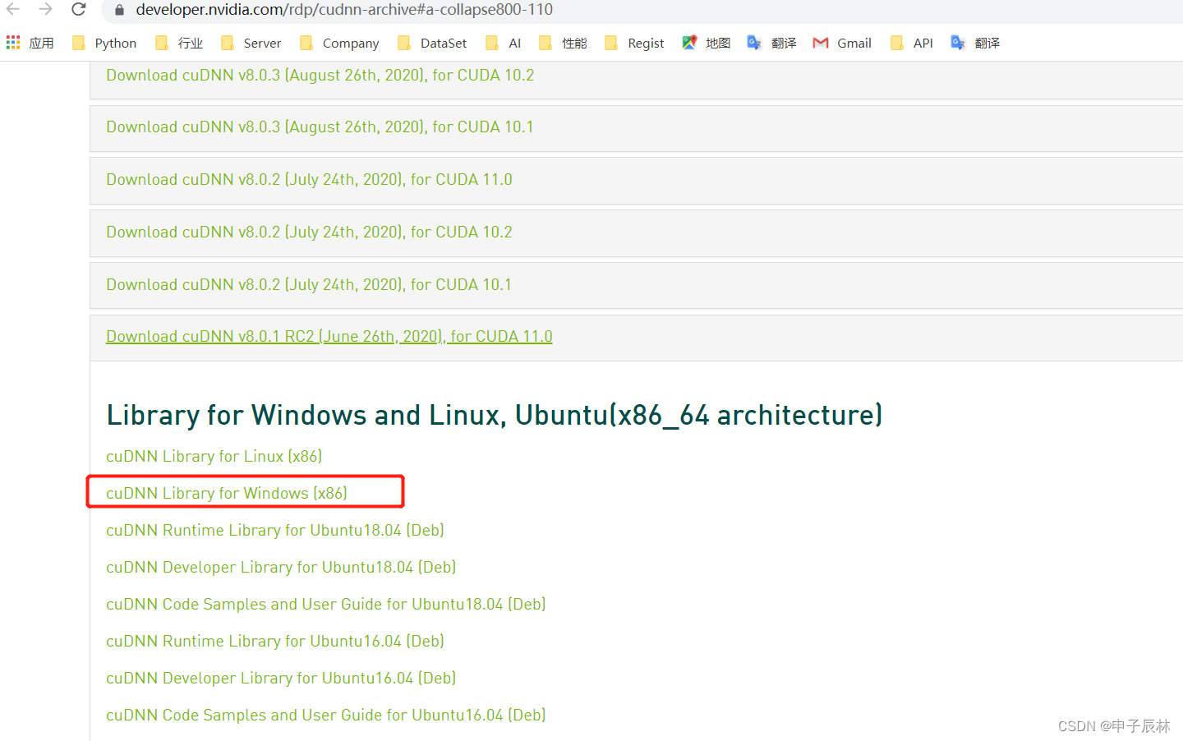Viewport: 1183px width, 741px height.
Task: Expand cuDNN v8.0.2 for CUDA 11.0
Action: pos(309,179)
